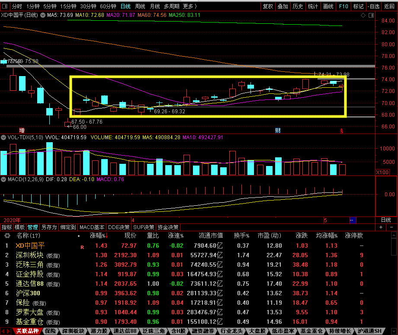Click the 财 financial report marker on the chart
This screenshot has height=335, width=398.
coord(278,131)
